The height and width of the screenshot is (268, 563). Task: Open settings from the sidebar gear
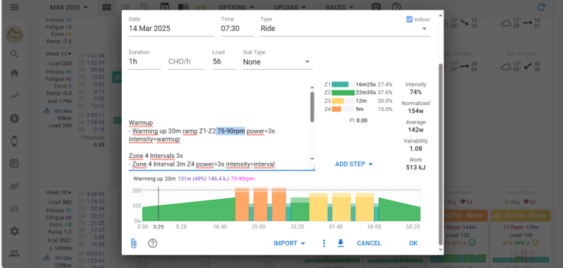coord(15,231)
